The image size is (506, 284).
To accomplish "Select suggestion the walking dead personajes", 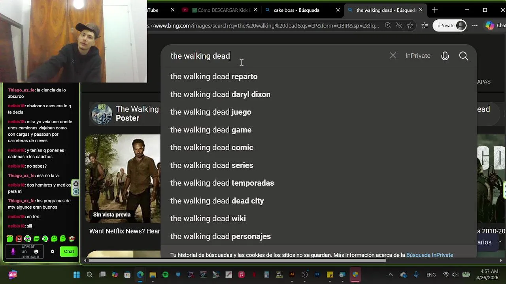I will tap(319, 236).
